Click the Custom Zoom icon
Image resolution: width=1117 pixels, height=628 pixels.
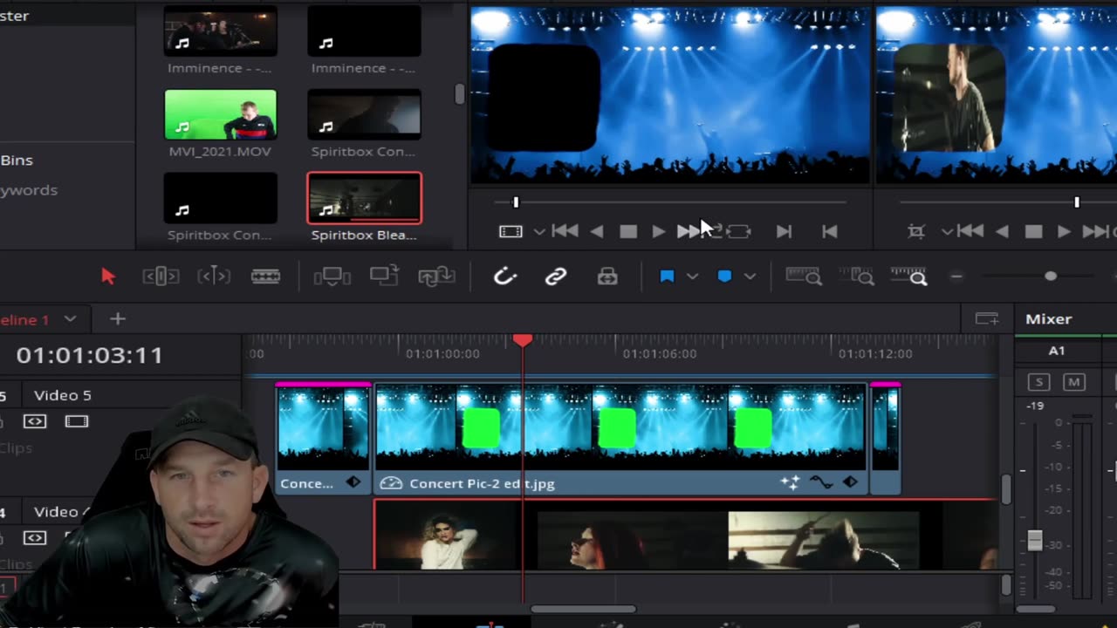(x=908, y=276)
